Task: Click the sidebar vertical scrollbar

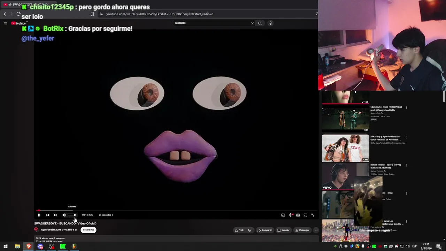Action: (444, 97)
